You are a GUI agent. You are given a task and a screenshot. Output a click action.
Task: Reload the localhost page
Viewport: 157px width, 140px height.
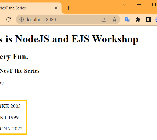8,20
